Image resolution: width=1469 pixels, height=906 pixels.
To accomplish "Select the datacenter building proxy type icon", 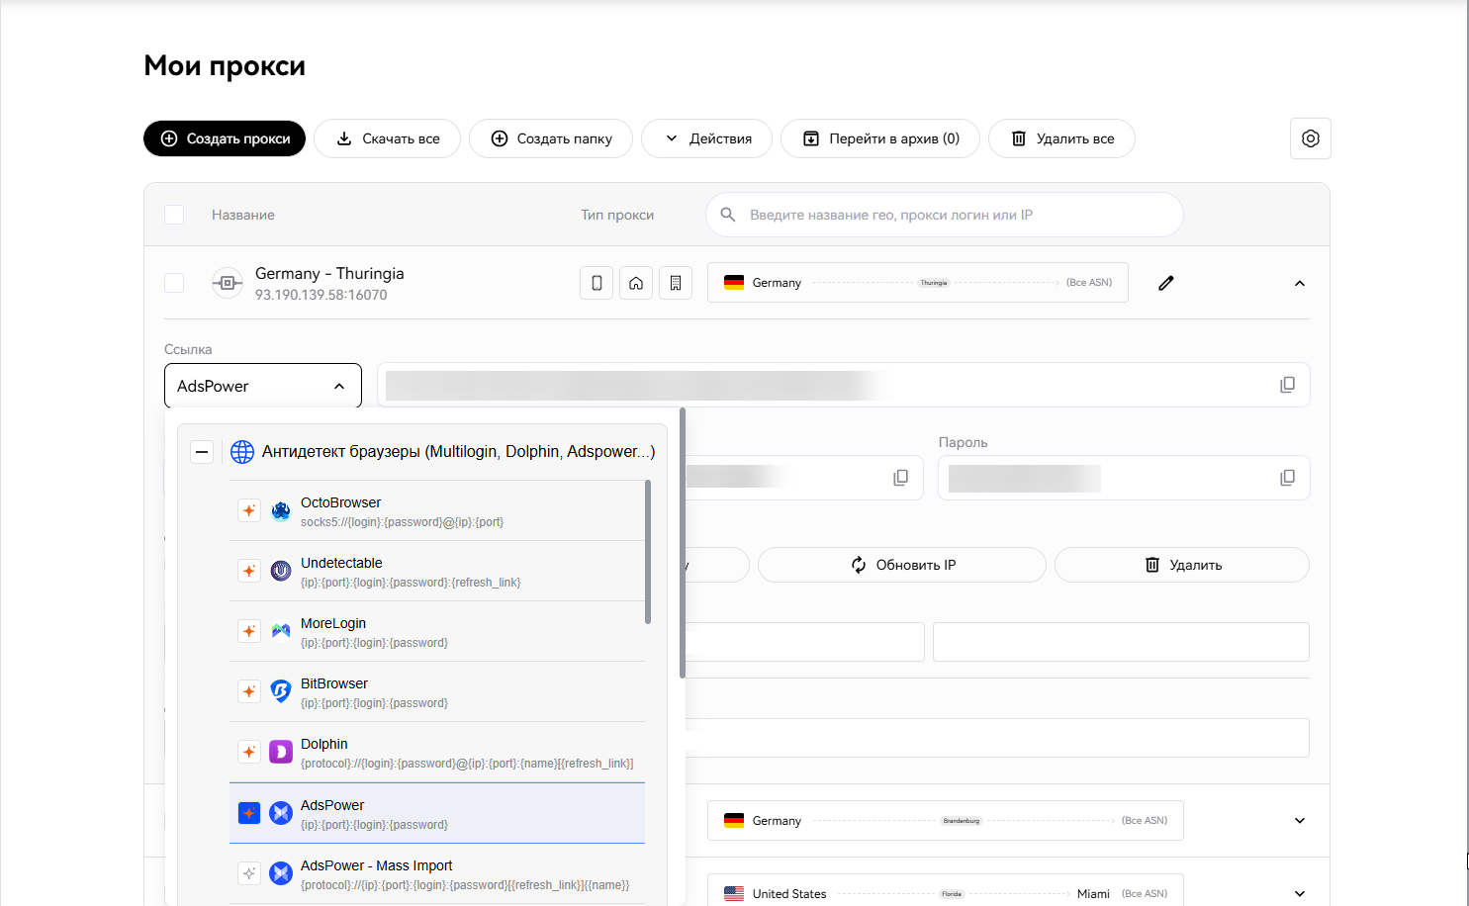I will pos(676,283).
